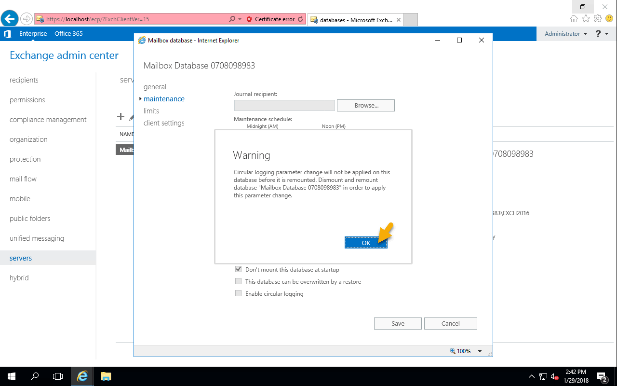Open protection in the navigation
This screenshot has width=617, height=386.
[x=25, y=159]
